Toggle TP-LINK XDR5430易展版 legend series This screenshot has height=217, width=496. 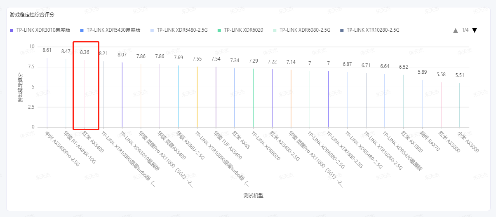(x=110, y=30)
